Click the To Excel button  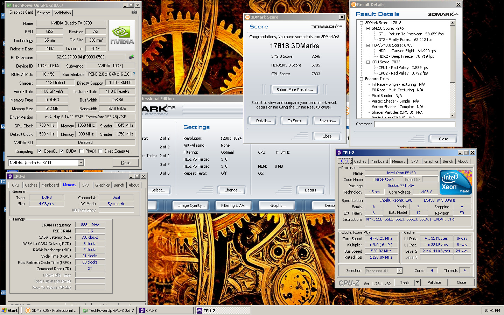[x=295, y=121]
